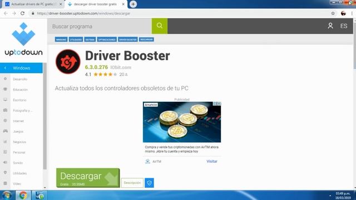
Task: Go back in browser history
Action: point(6,13)
